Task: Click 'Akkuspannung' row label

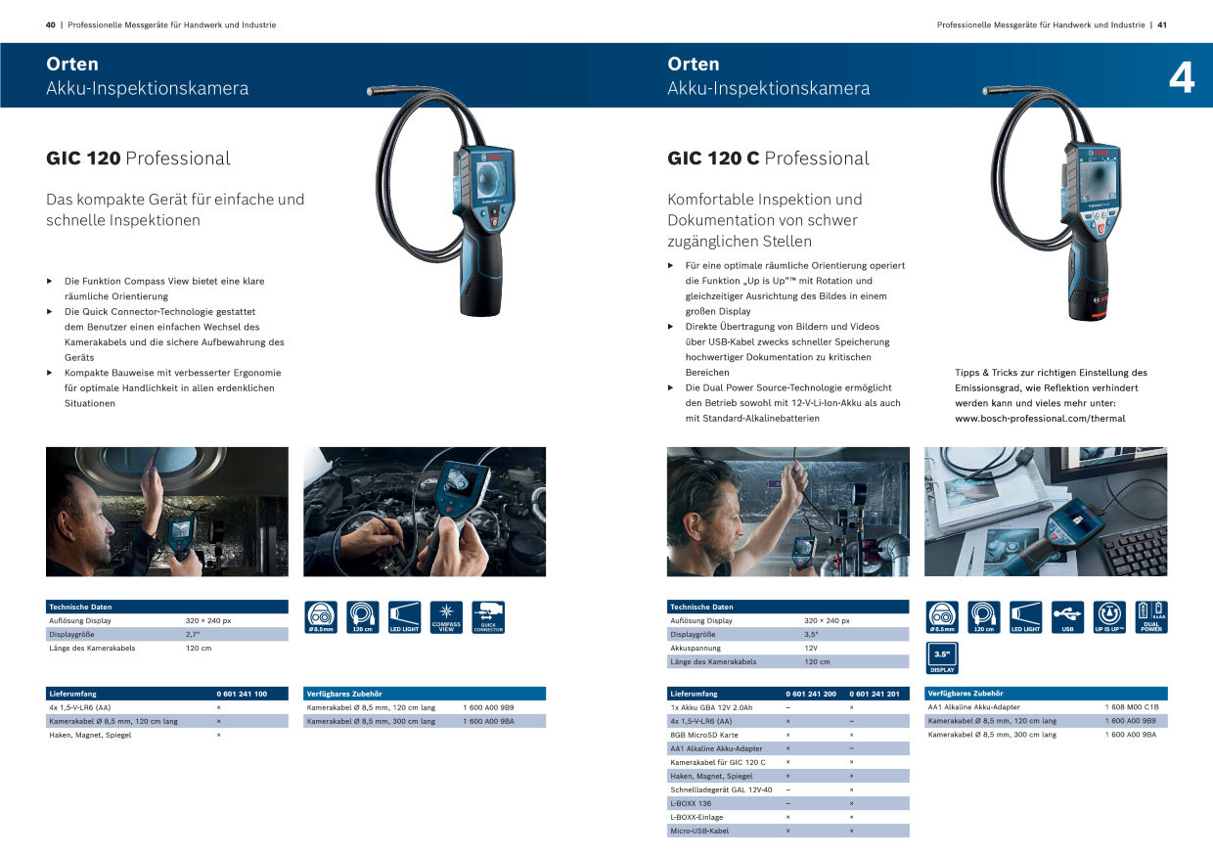Action: 696,649
